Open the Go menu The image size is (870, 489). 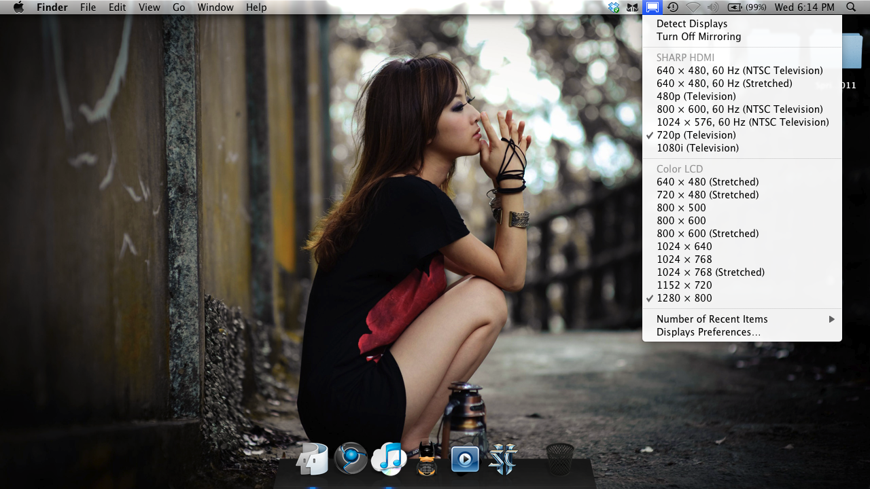pos(179,7)
